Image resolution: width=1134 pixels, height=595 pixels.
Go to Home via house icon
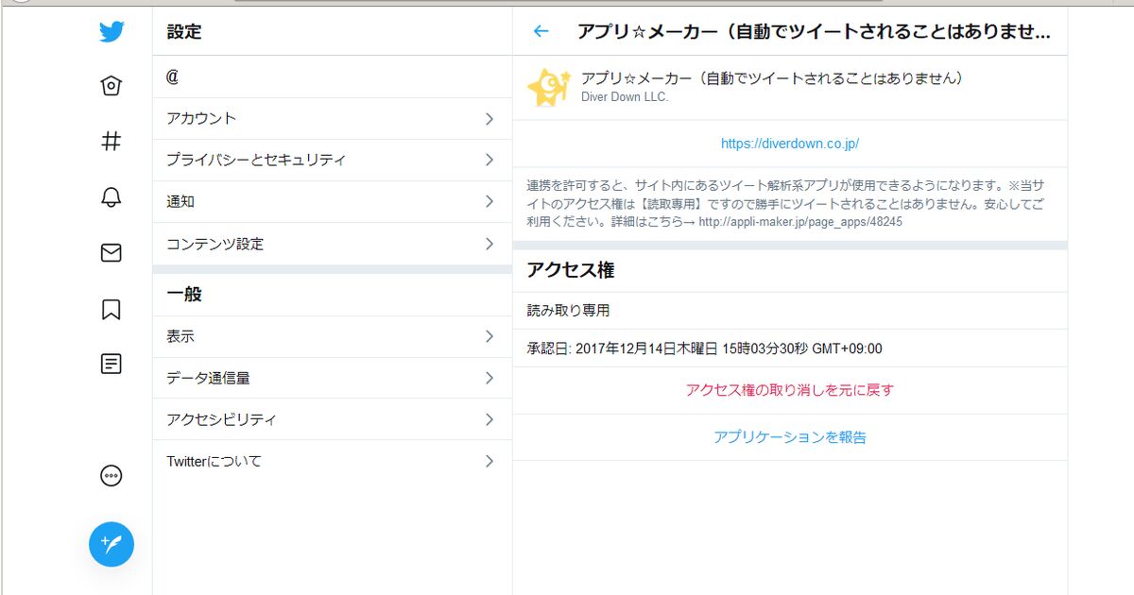112,86
